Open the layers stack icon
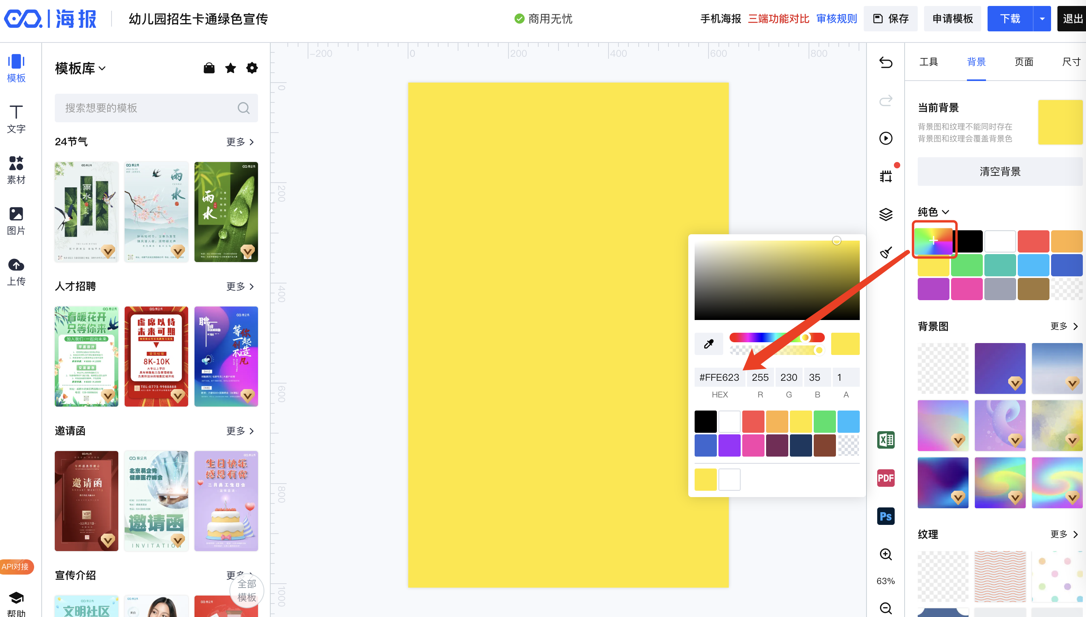This screenshot has height=617, width=1086. (886, 214)
